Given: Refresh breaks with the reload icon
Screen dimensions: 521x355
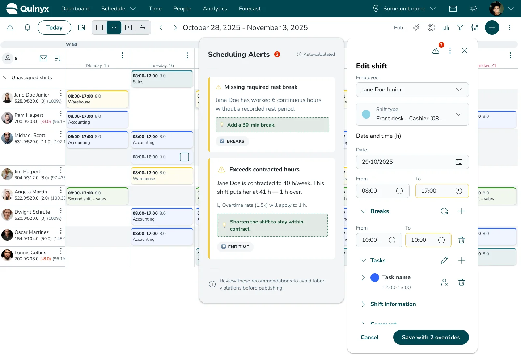Looking at the screenshot, I should pos(444,211).
